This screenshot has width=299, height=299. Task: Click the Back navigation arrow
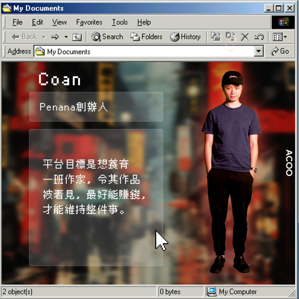tap(24, 37)
